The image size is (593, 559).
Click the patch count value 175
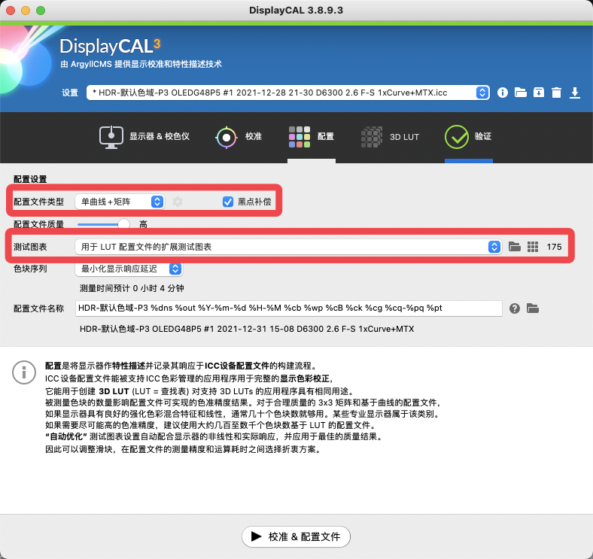tap(554, 247)
